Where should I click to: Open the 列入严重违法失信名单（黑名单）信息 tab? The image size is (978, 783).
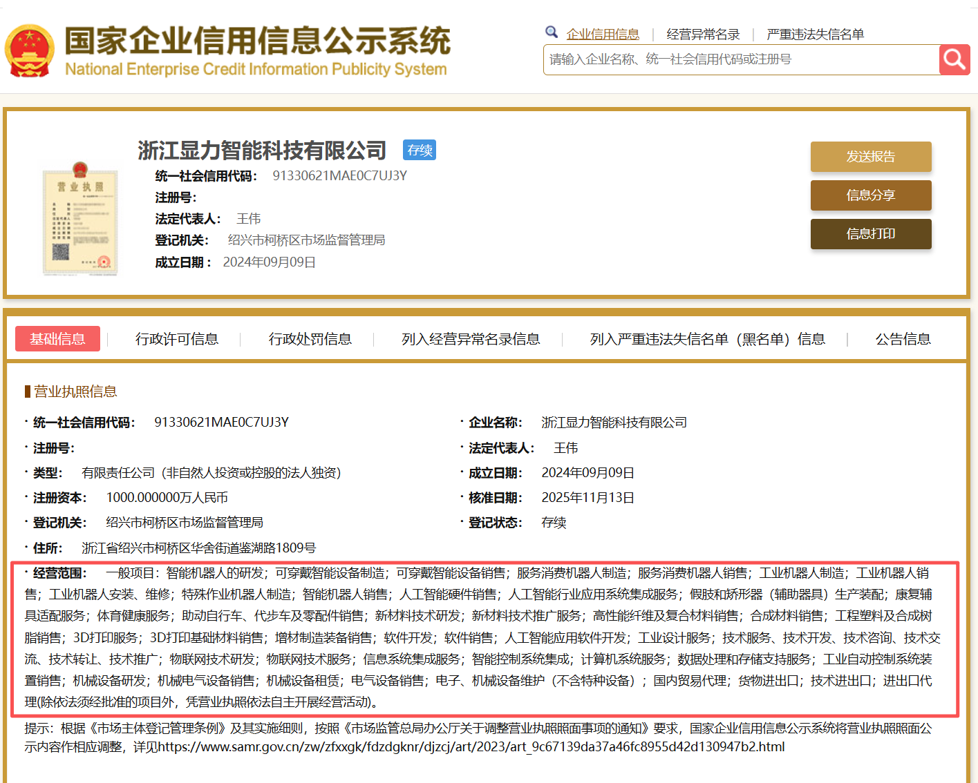tap(708, 339)
